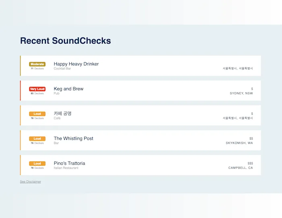Click the Loud badge for 카페 공명
Viewport: 282px width, 218px height.
click(37, 114)
